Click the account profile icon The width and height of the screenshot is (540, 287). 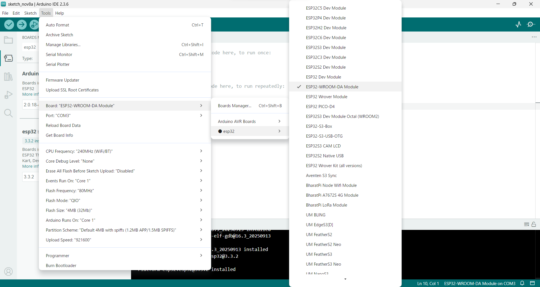pyautogui.click(x=8, y=272)
